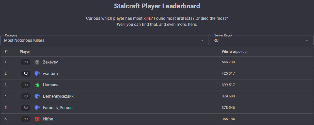Open player wanturn's name
The image size is (314, 125).
coord(50,73)
